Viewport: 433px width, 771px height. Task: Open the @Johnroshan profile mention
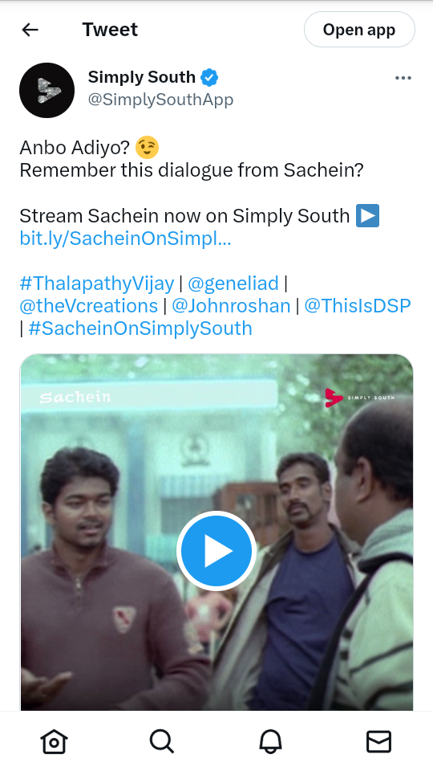pos(231,306)
